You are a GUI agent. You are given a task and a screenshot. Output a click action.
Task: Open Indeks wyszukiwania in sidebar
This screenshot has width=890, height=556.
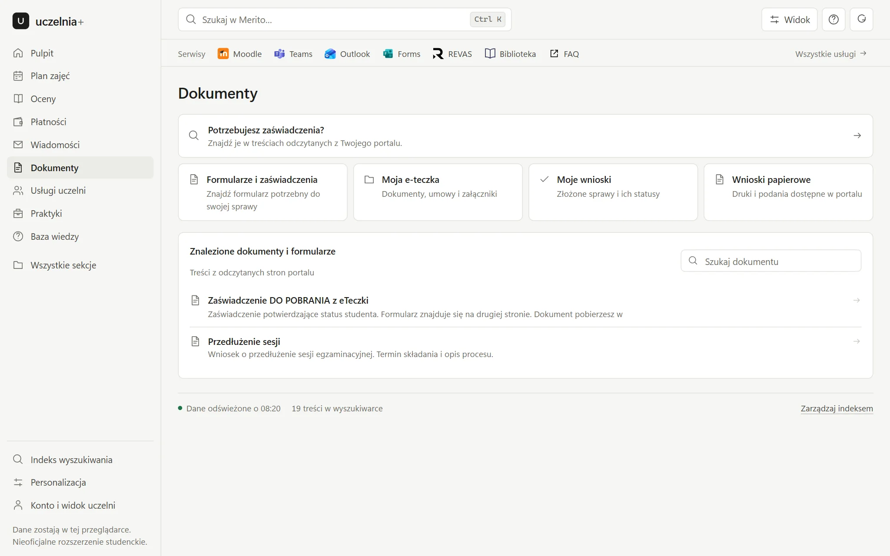(80, 460)
